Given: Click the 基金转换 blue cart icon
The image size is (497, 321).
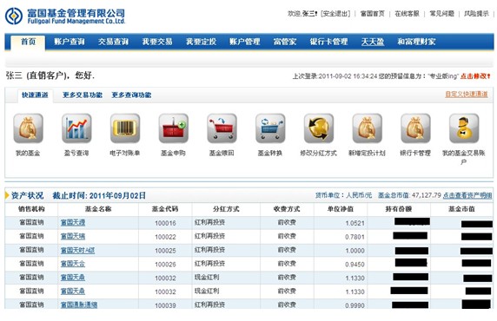Looking at the screenshot, I should [270, 128].
